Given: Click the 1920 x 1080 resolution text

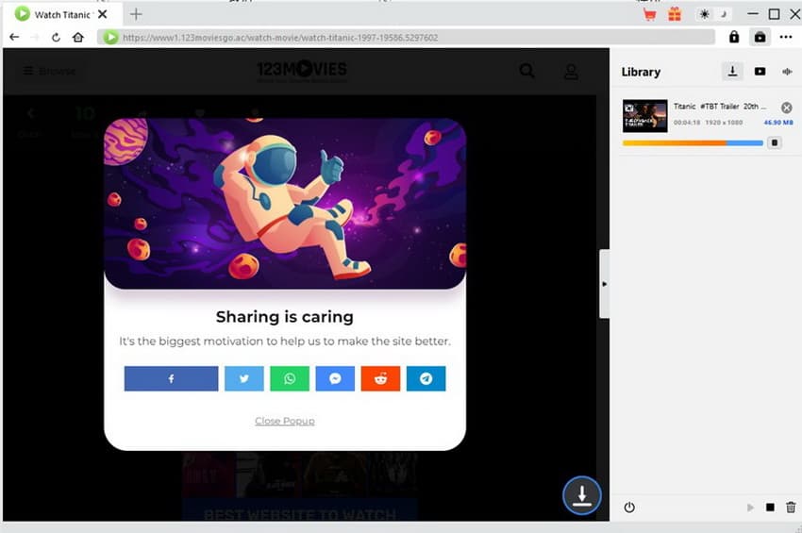Looking at the screenshot, I should click(x=724, y=123).
